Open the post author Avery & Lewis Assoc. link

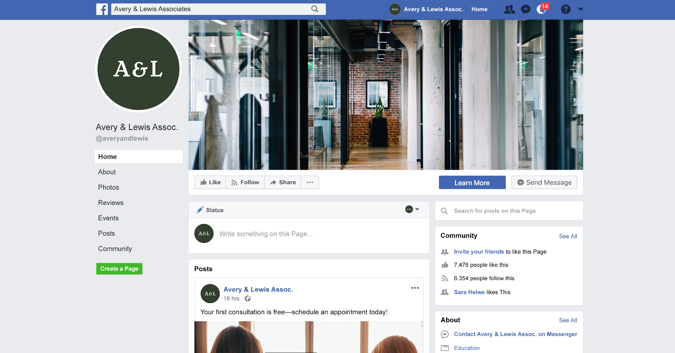pyautogui.click(x=258, y=289)
